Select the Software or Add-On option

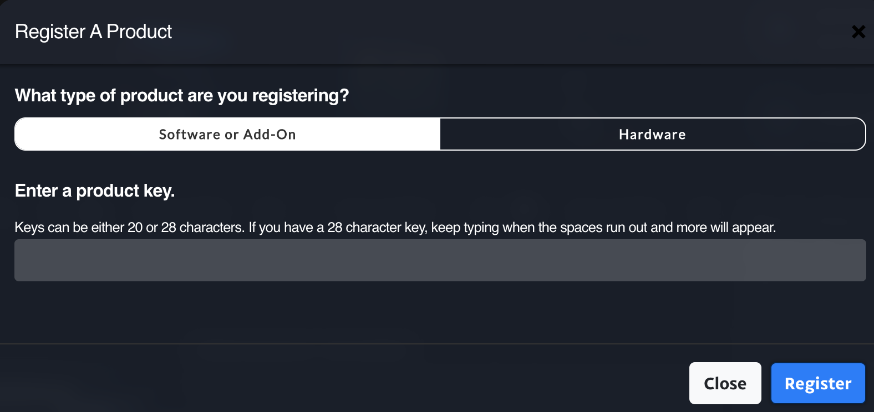coord(227,135)
